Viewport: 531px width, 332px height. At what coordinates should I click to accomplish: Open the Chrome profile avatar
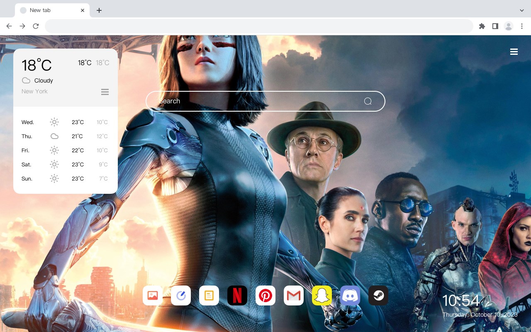(509, 26)
